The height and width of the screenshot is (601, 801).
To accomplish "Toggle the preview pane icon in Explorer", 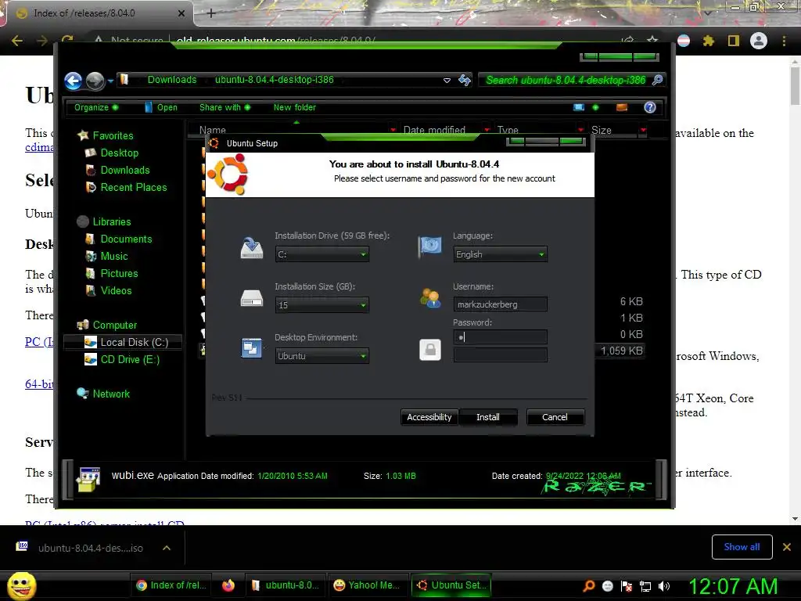I will pos(622,107).
